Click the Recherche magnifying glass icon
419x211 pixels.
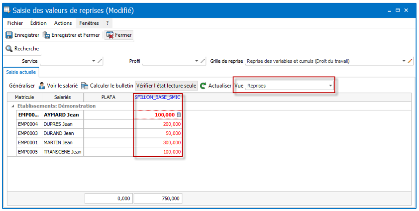(x=9, y=49)
